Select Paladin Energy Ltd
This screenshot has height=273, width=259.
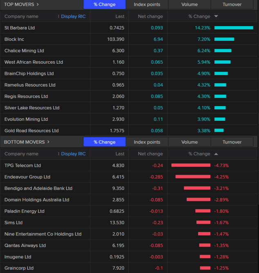pyautogui.click(x=25, y=211)
